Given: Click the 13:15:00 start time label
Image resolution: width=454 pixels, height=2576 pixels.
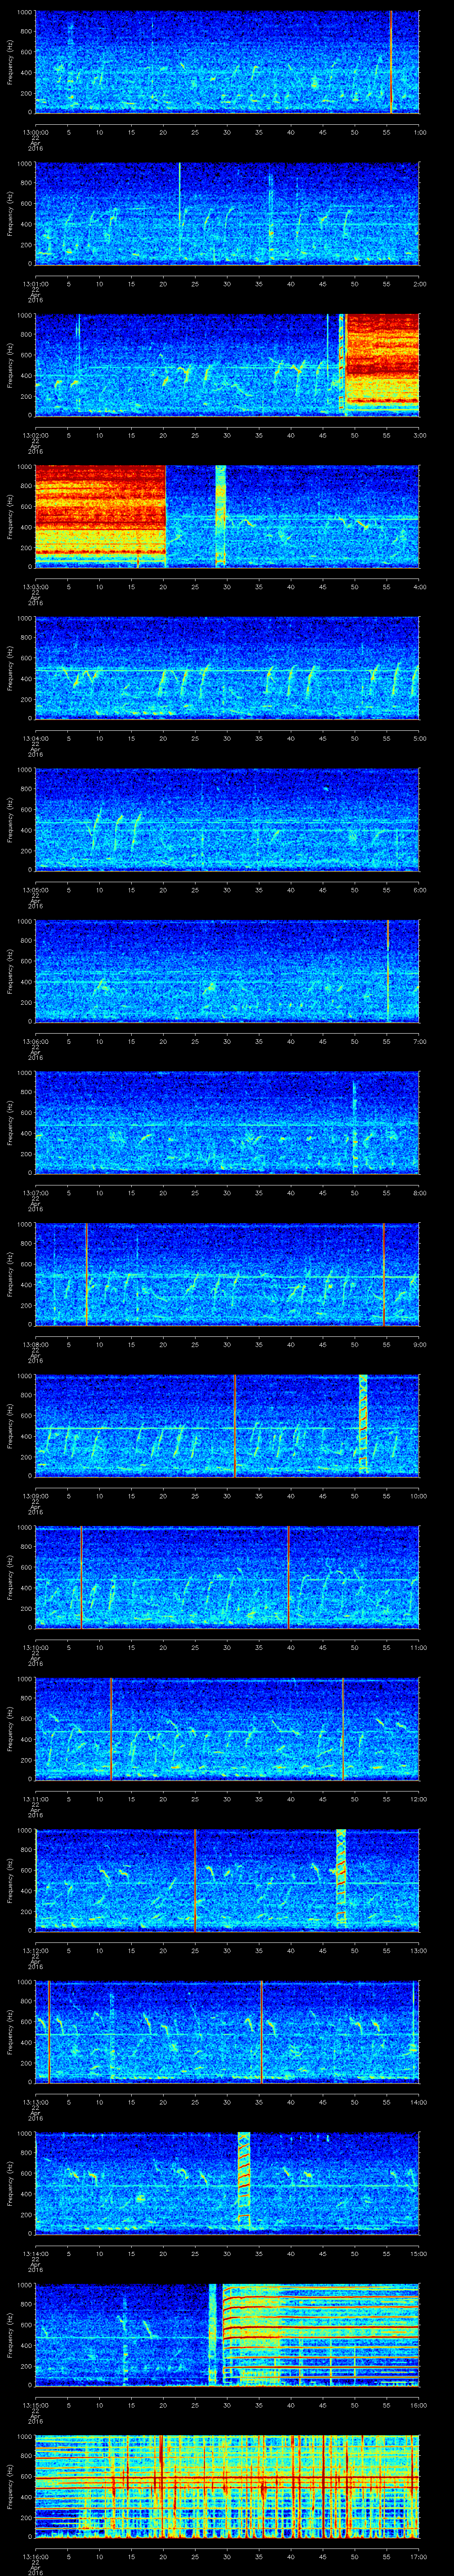Looking at the screenshot, I should [x=36, y=2405].
